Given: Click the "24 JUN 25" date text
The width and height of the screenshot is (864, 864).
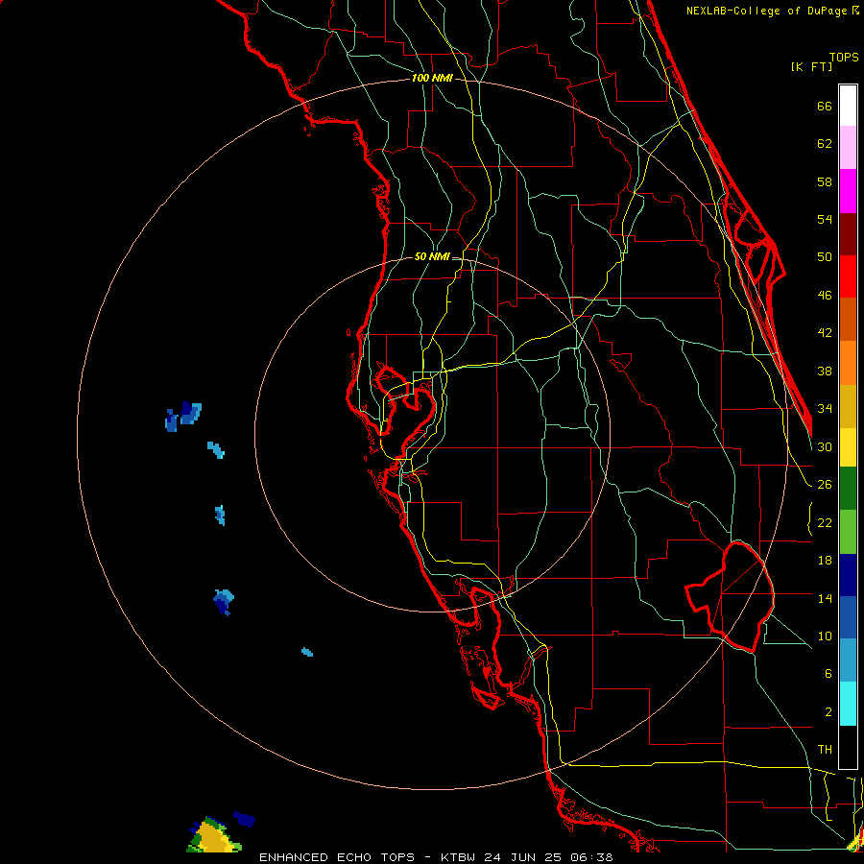Looking at the screenshot, I should click(523, 857).
